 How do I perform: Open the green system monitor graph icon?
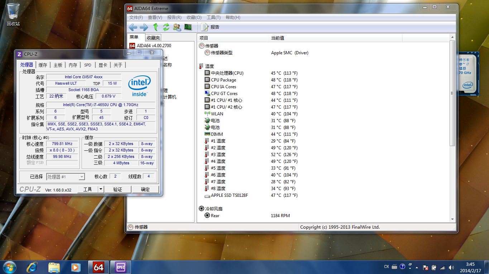click(188, 27)
